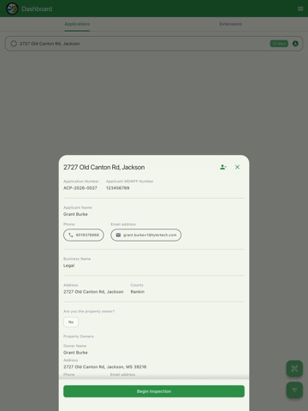Click the phone handset icon

click(x=71, y=235)
